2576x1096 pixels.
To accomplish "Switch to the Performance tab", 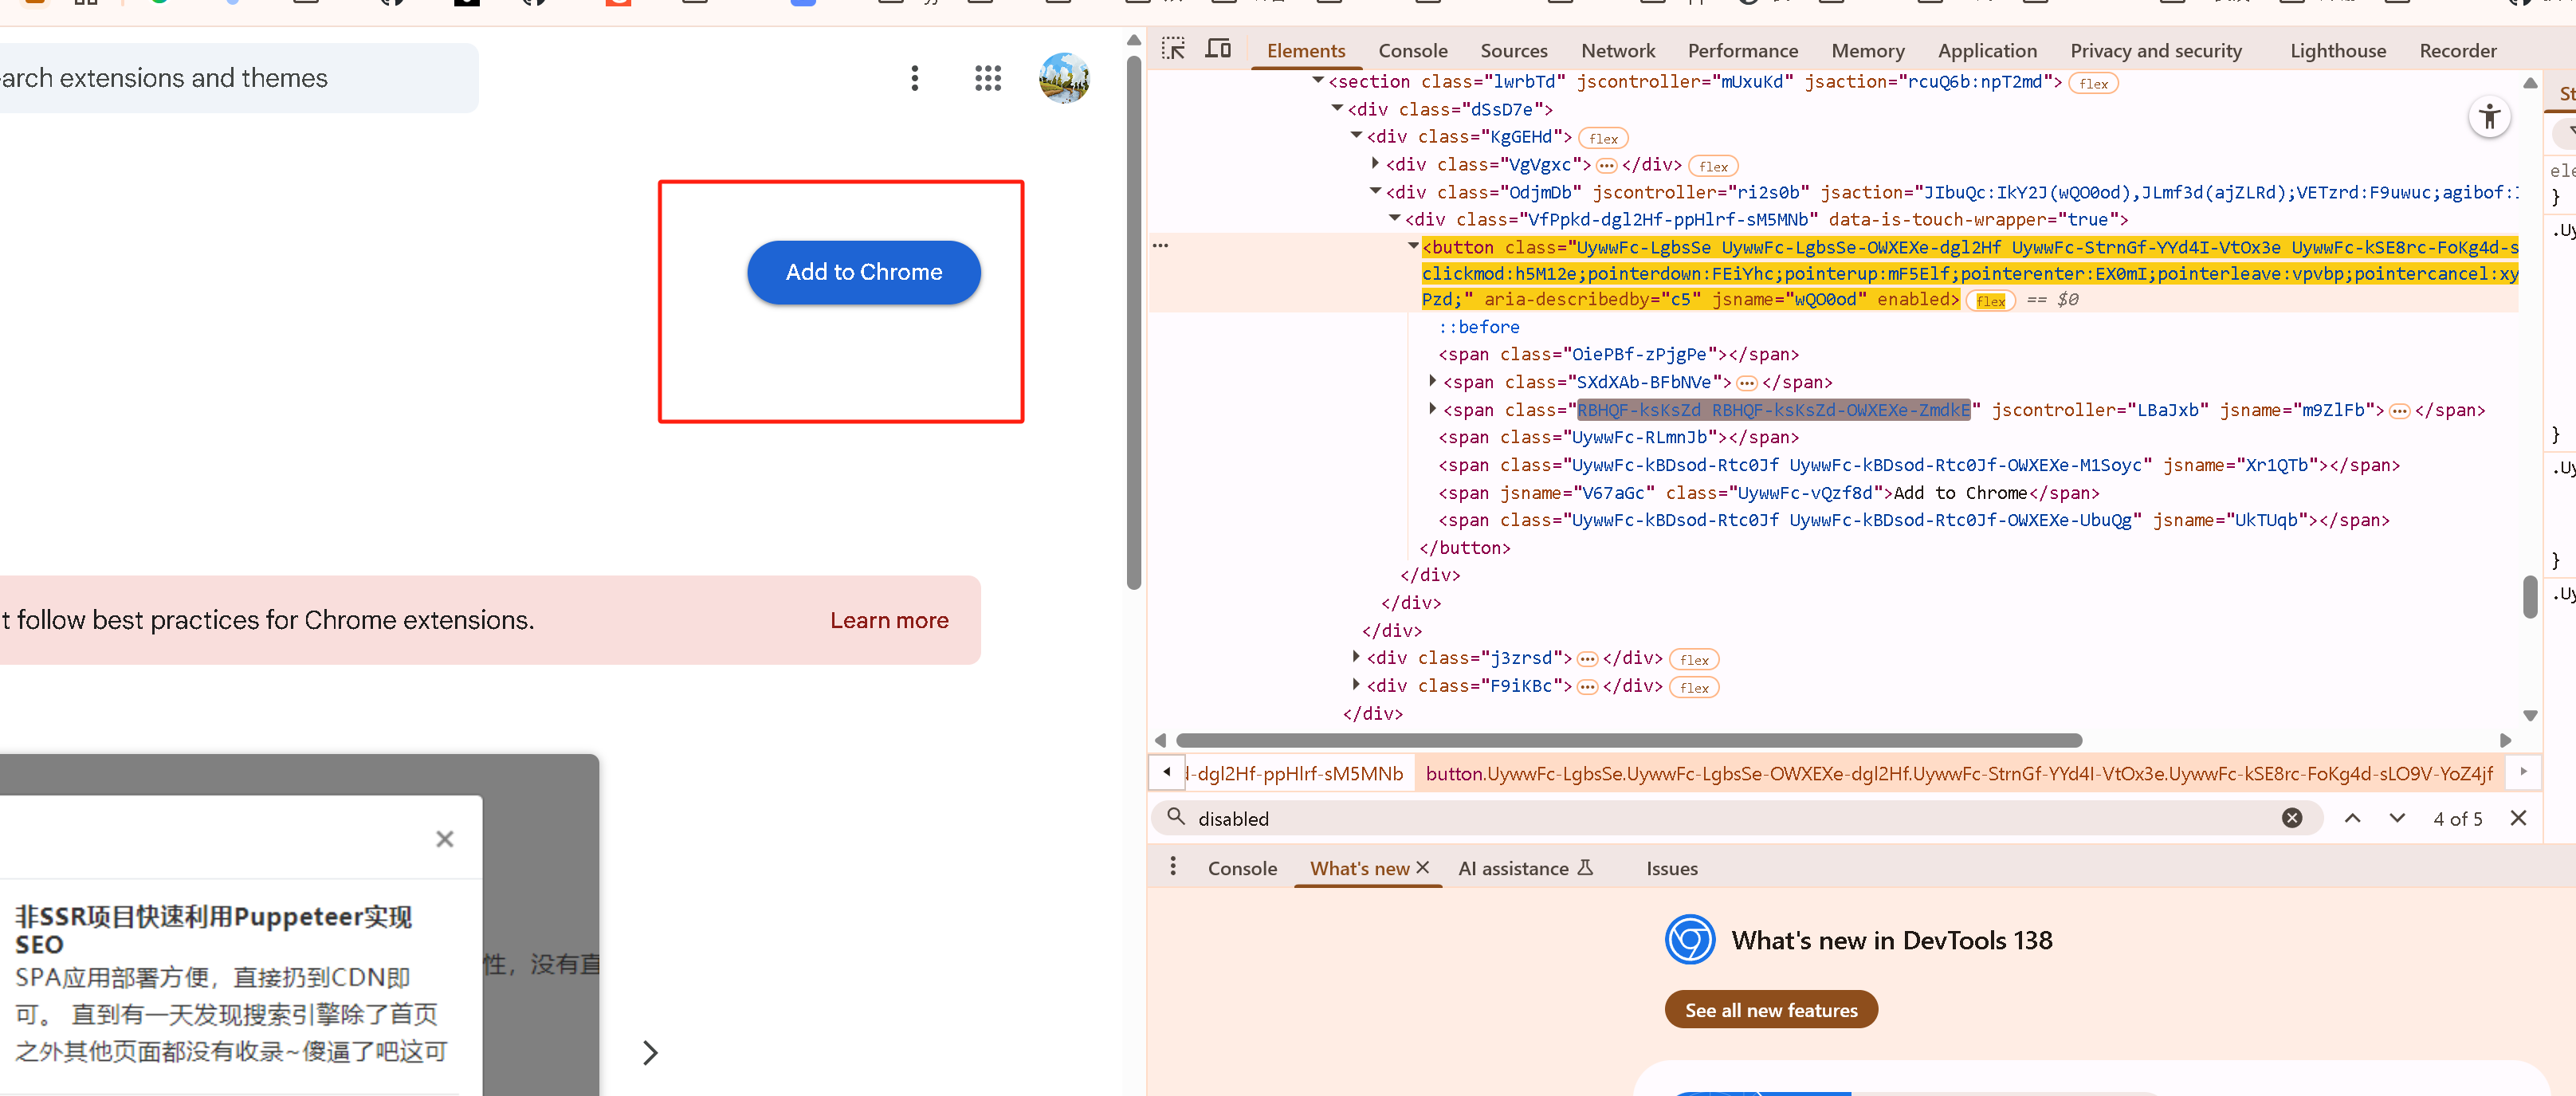I will tap(1742, 51).
